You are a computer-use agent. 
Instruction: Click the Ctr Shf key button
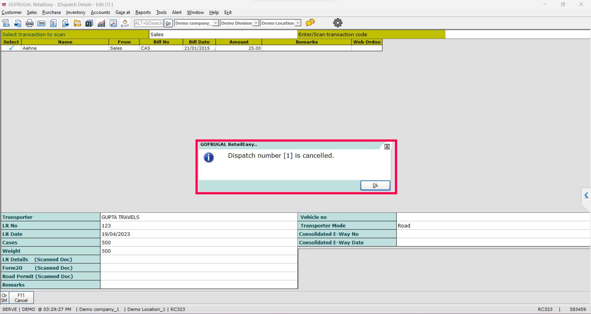pos(5,298)
